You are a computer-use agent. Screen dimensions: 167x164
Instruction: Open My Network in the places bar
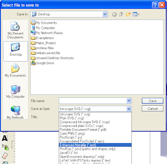tap(15, 112)
